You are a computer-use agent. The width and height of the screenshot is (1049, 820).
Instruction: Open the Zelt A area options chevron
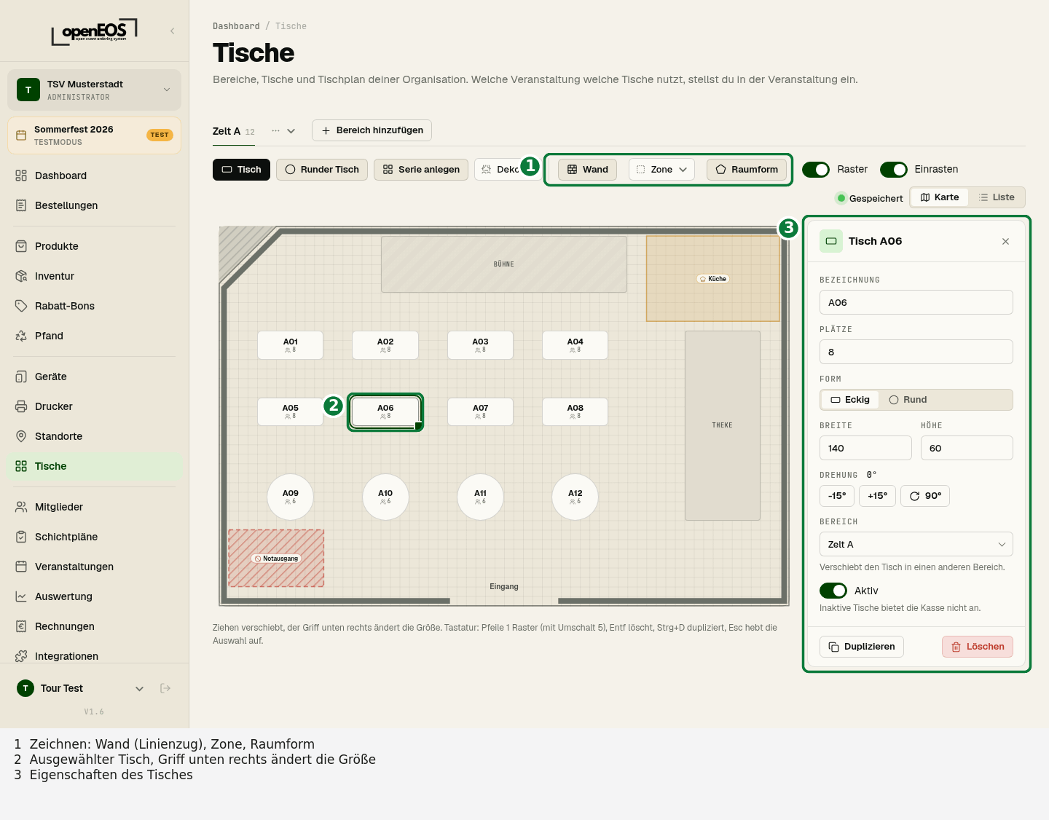(291, 131)
